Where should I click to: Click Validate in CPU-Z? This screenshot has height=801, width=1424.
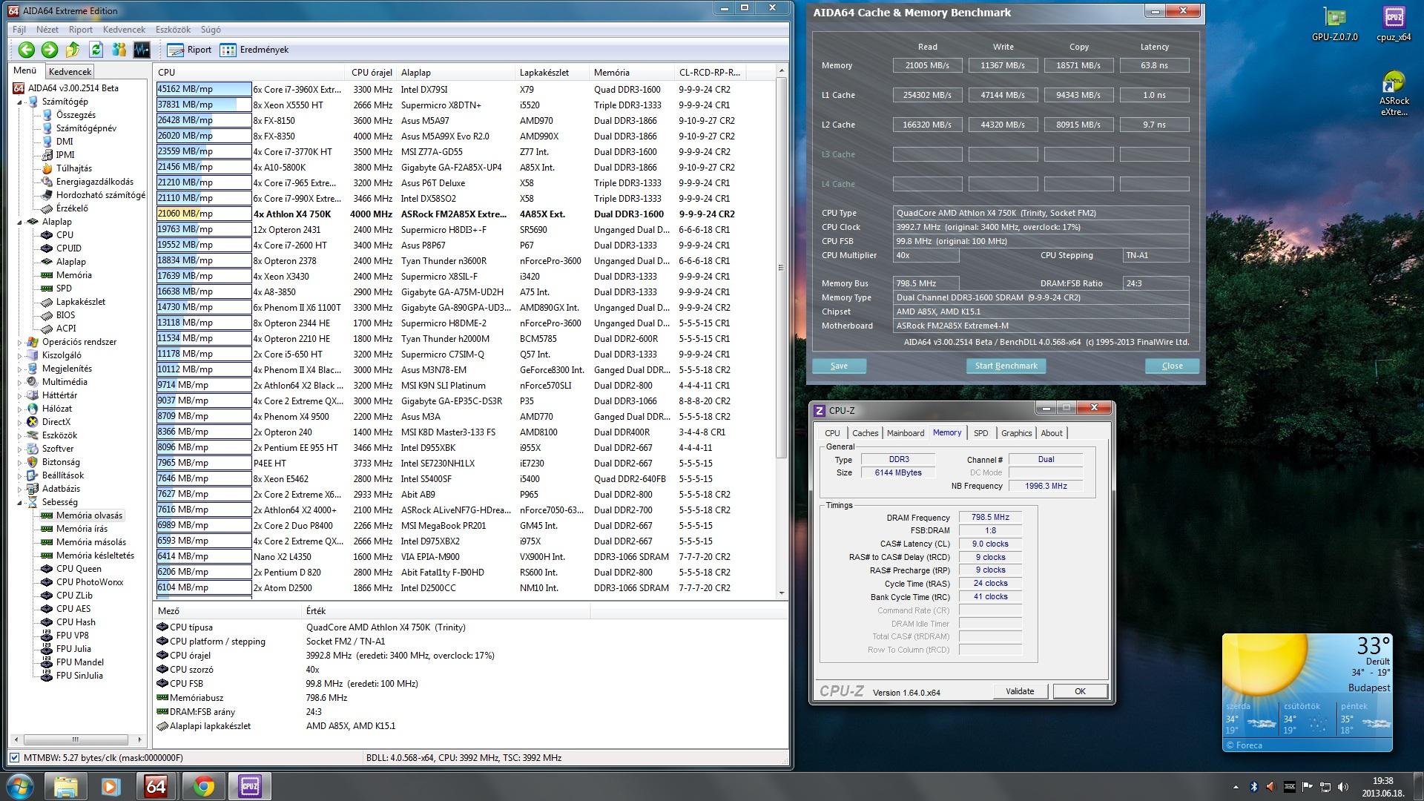(x=1020, y=691)
